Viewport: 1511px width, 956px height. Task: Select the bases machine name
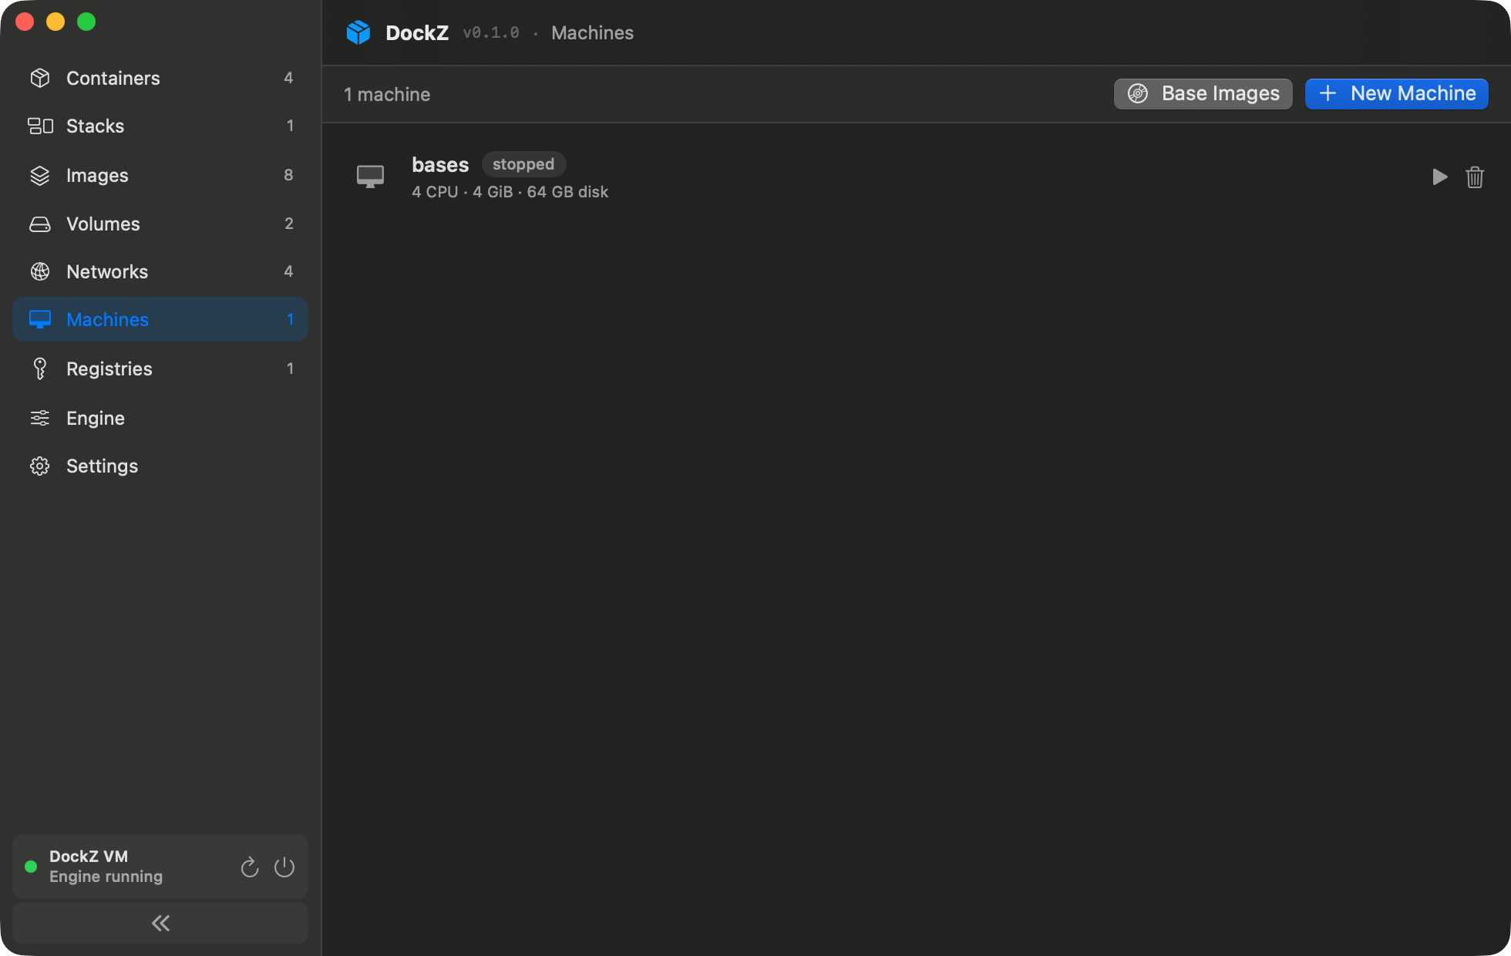point(440,164)
